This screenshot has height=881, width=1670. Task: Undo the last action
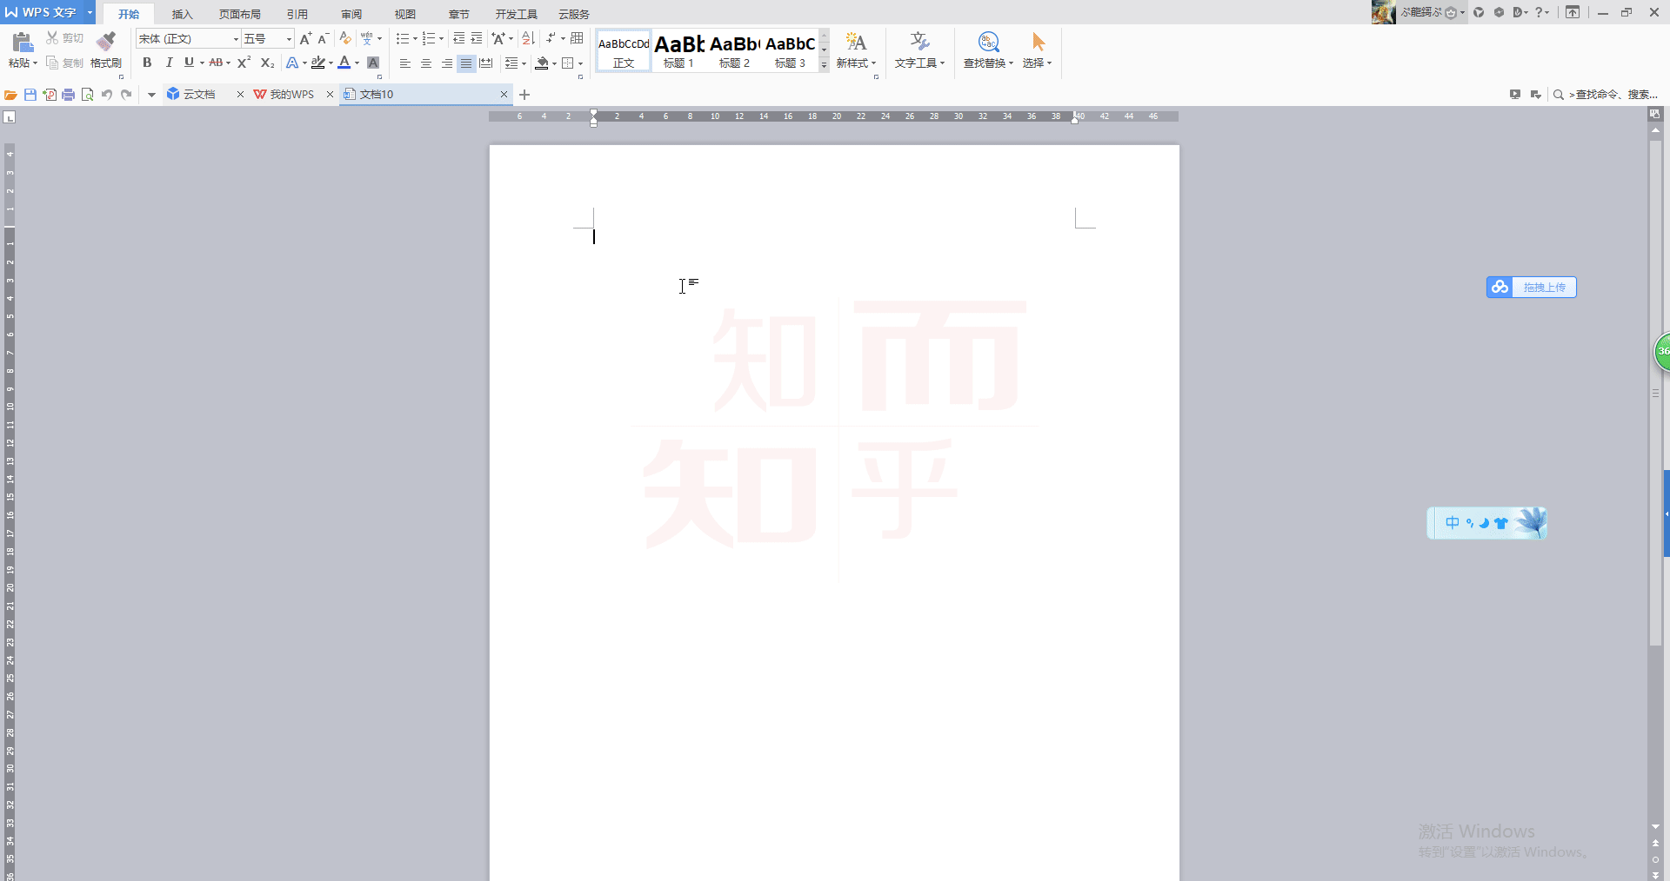105,94
